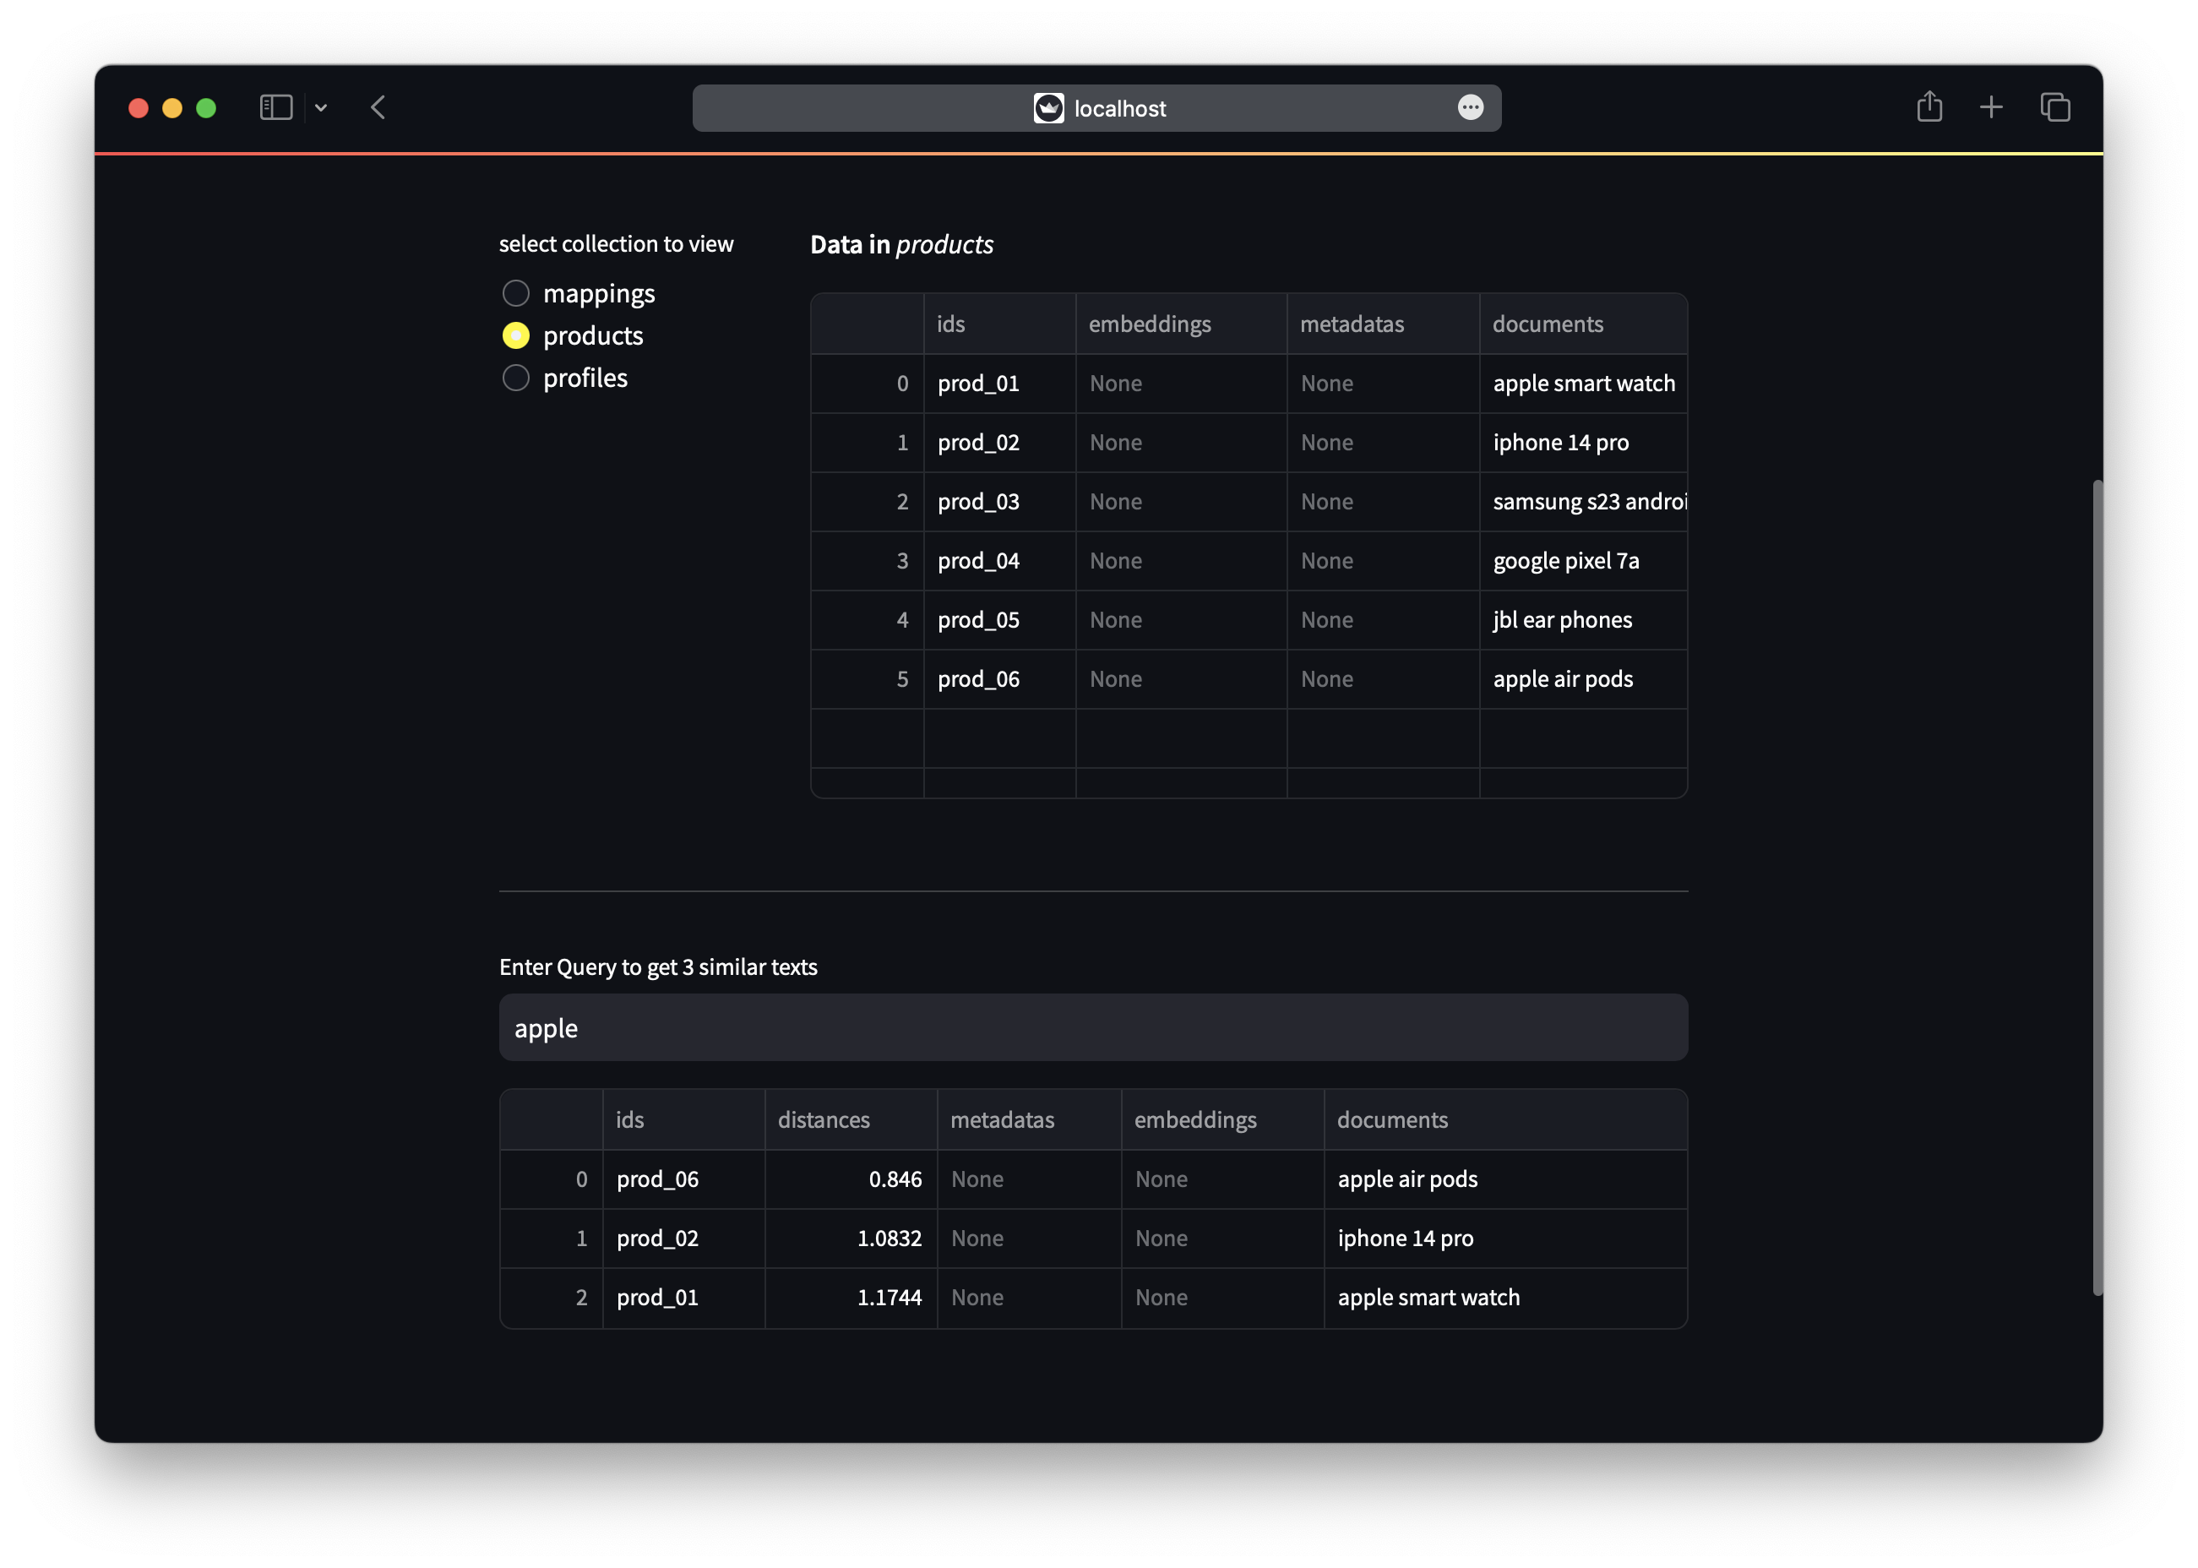Select the profiles collection radio button
The width and height of the screenshot is (2198, 1568).
[516, 378]
